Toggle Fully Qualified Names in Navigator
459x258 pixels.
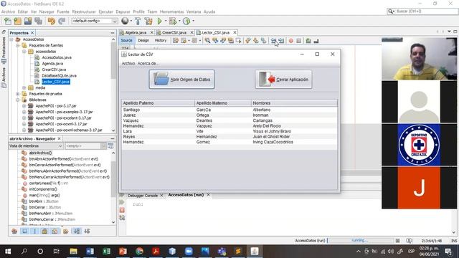point(66,231)
